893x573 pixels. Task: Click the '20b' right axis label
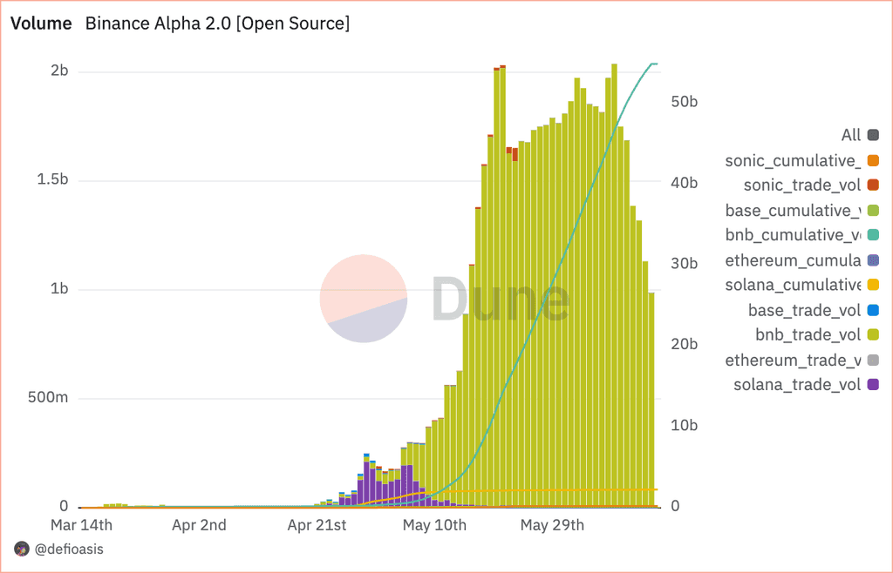click(684, 345)
